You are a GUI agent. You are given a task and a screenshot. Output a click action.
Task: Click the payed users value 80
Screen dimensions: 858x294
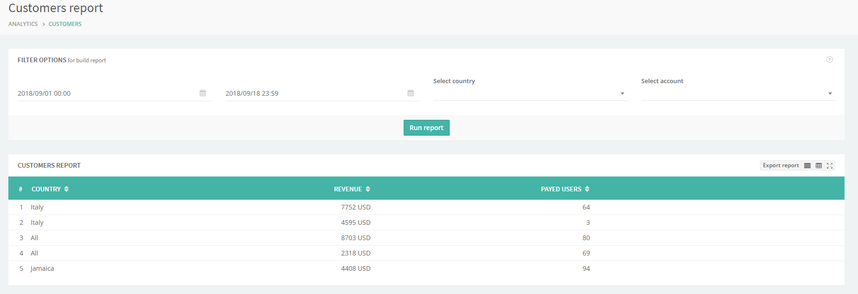coord(586,238)
